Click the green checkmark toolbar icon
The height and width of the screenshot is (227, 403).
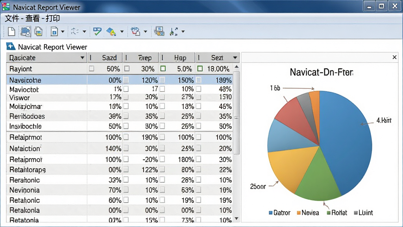point(97,32)
